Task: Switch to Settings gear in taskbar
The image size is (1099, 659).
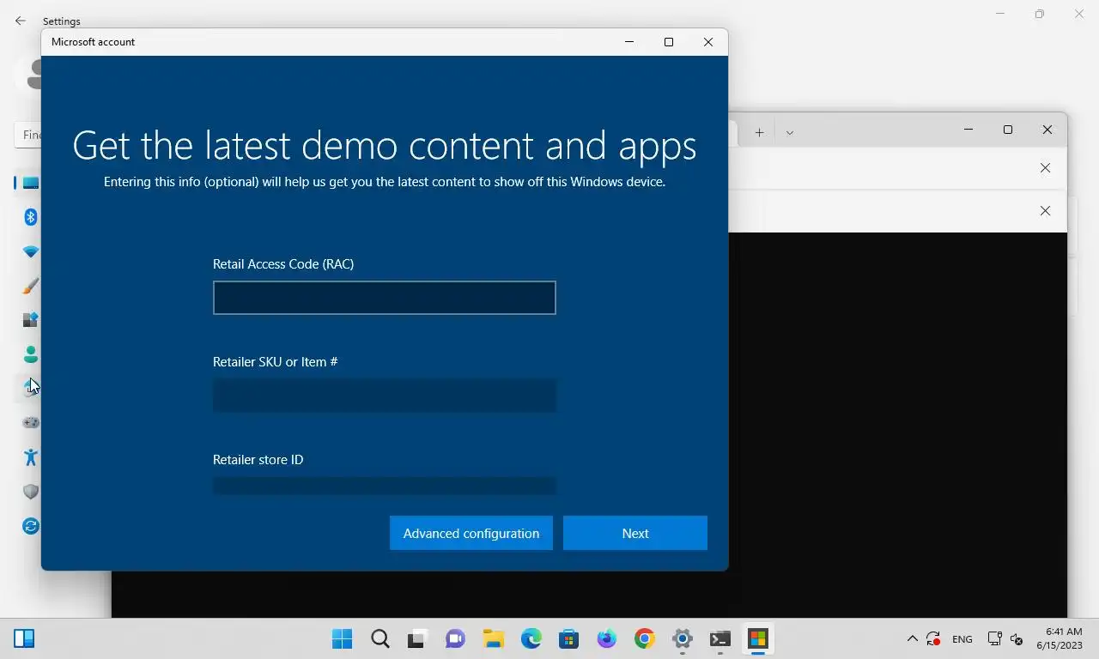Action: 683,638
